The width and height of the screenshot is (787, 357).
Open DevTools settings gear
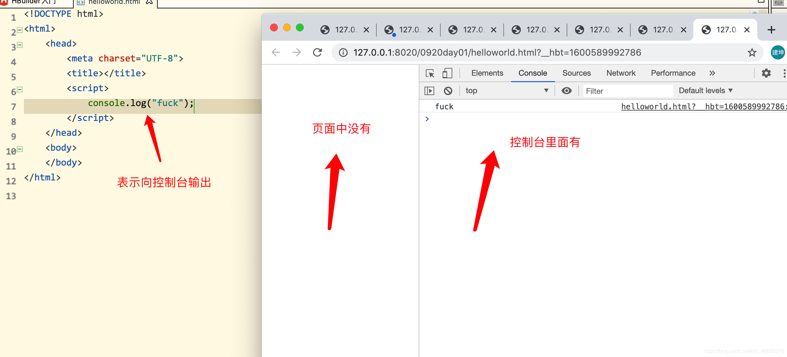(766, 73)
